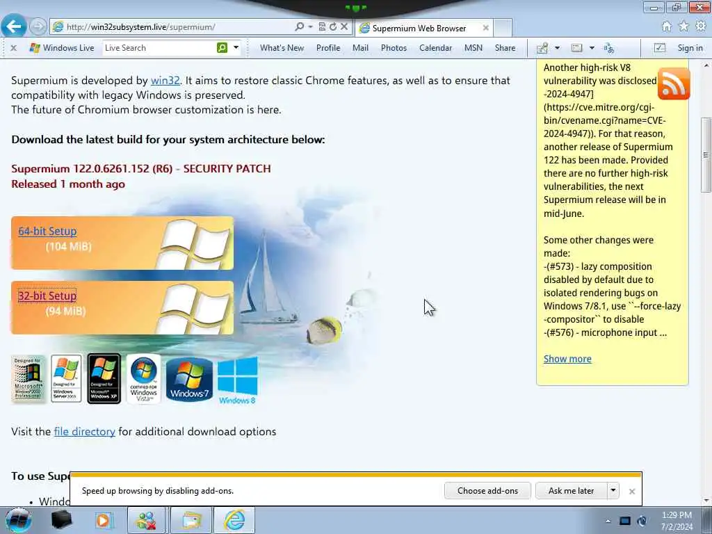Click the network monitor tray icon
Image resolution: width=712 pixels, height=534 pixels.
[625, 521]
